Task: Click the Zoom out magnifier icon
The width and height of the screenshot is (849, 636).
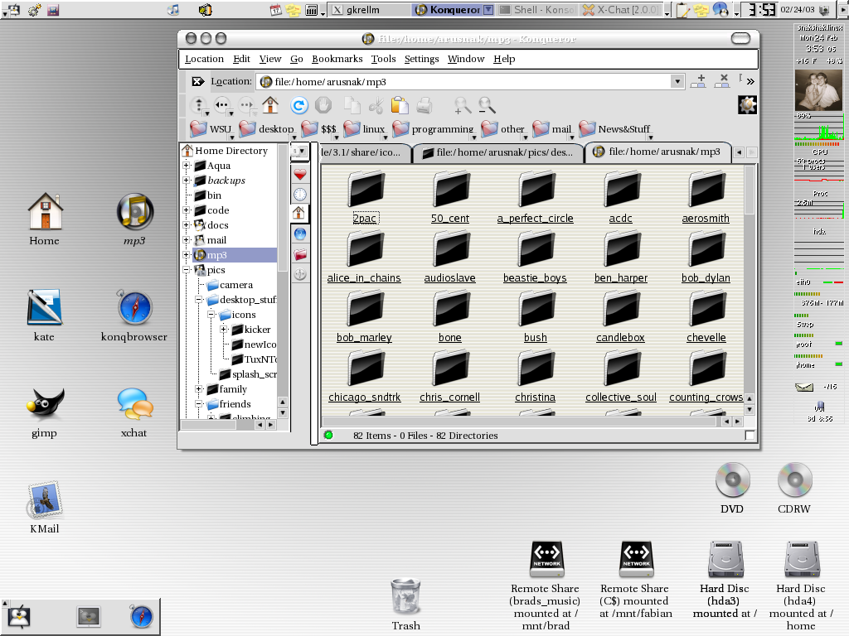Action: pyautogui.click(x=486, y=105)
